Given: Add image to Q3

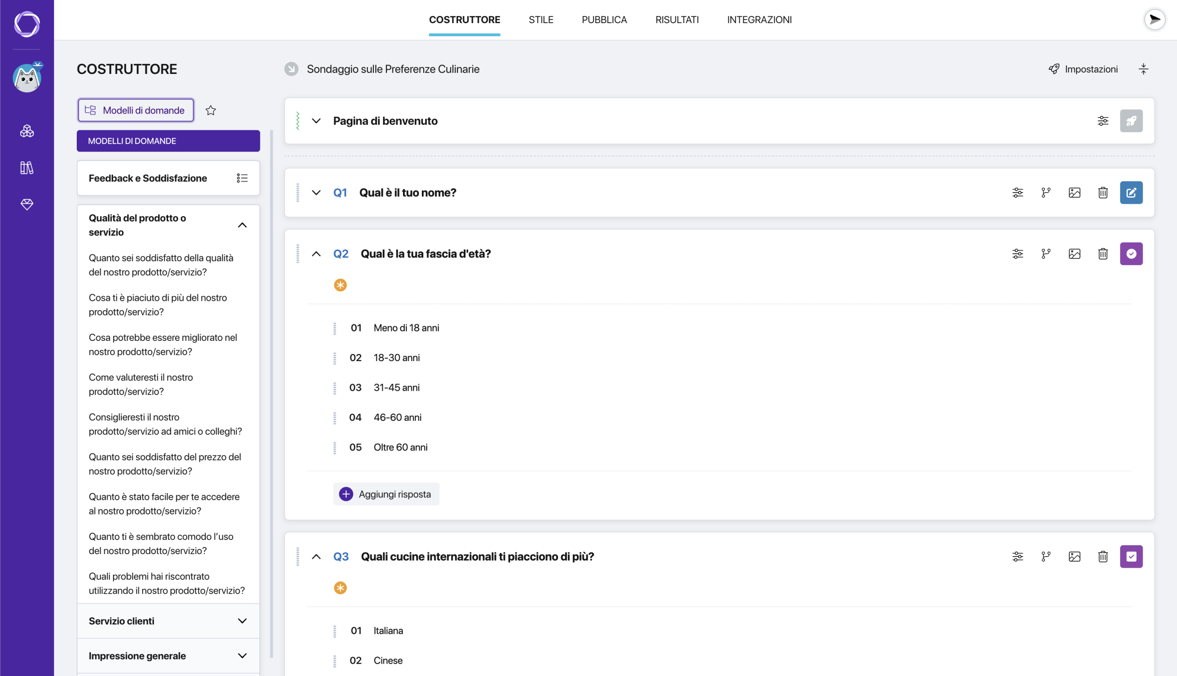Looking at the screenshot, I should pyautogui.click(x=1074, y=556).
